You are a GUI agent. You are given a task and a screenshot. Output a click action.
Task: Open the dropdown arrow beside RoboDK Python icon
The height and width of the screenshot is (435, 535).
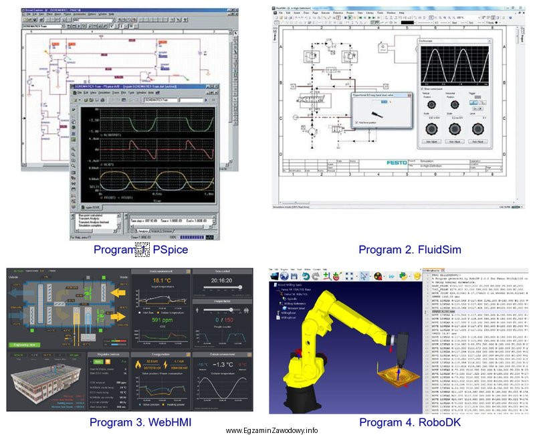click(x=410, y=276)
